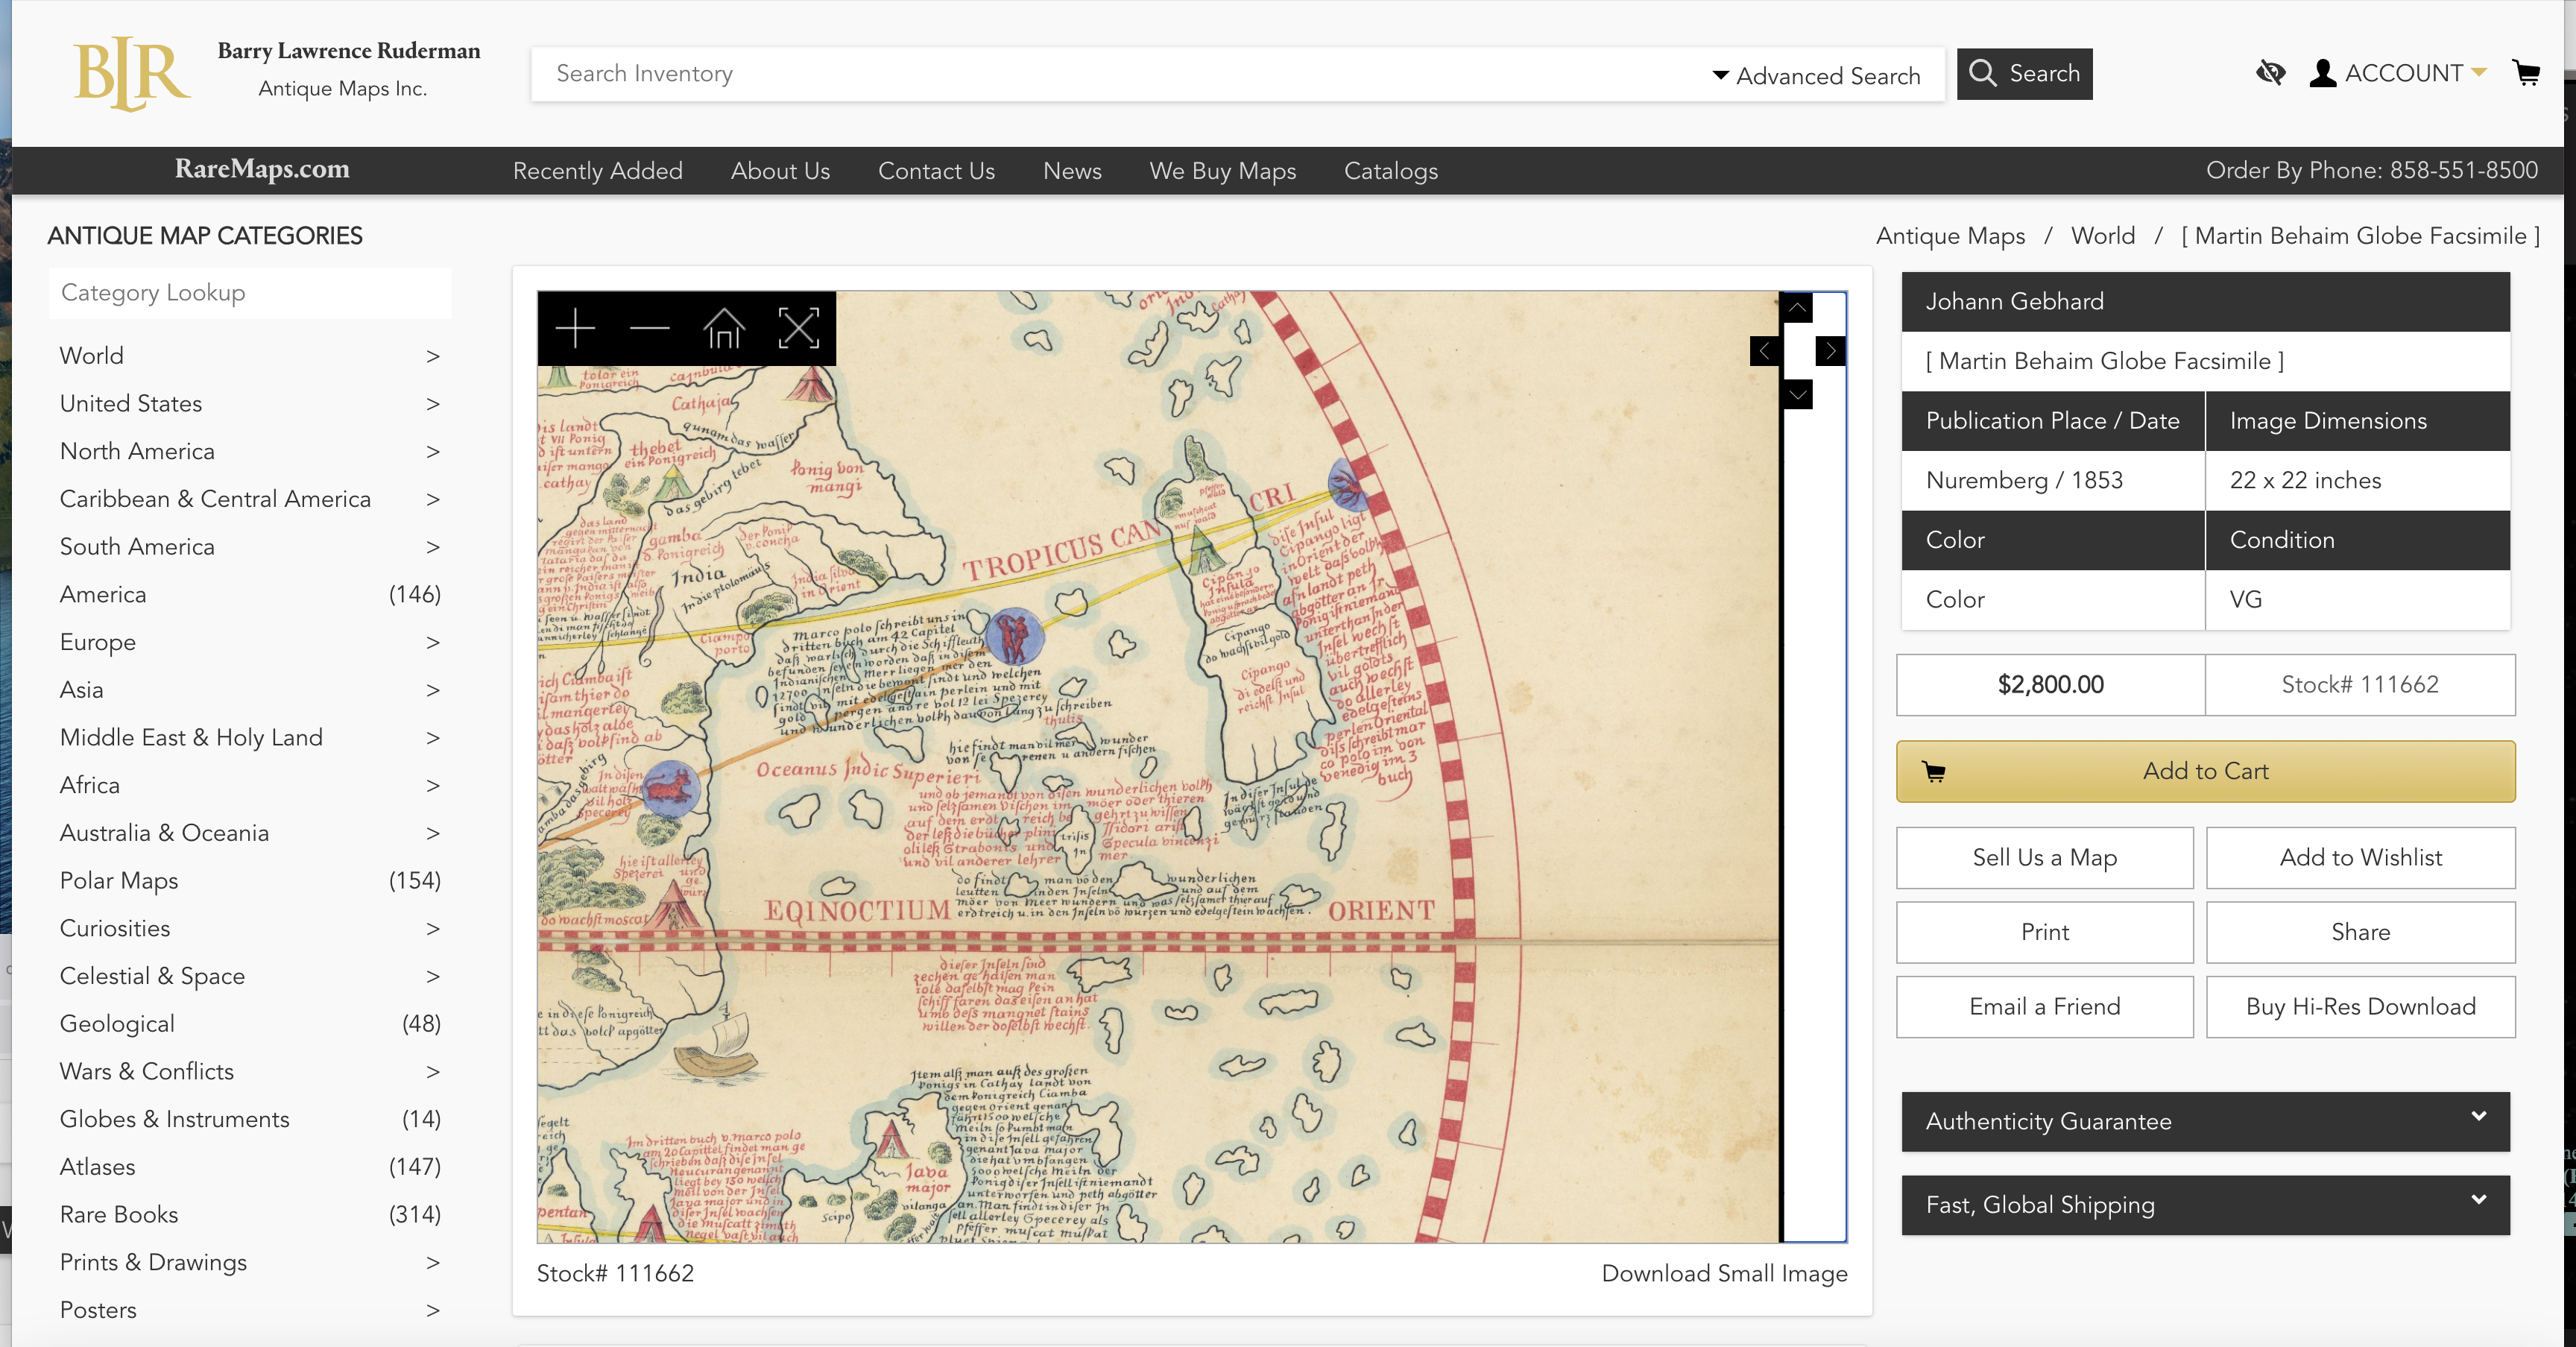This screenshot has width=2576, height=1347.
Task: Toggle the crossed-out eye visibility icon
Action: tap(2270, 73)
